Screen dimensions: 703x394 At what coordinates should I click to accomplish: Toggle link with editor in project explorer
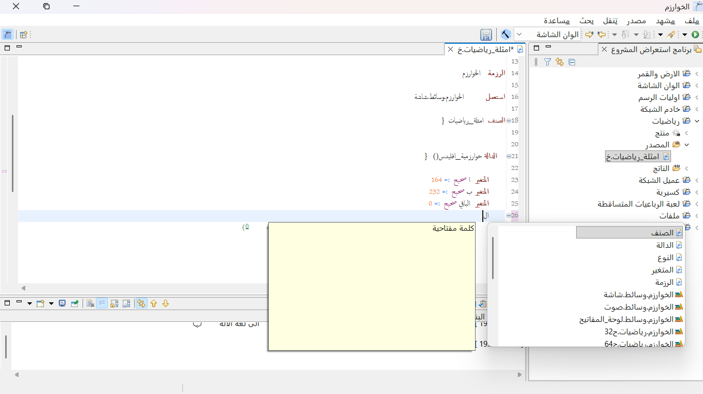point(559,62)
